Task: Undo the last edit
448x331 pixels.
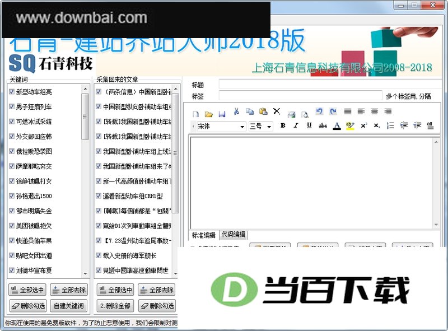Action: [x=319, y=111]
